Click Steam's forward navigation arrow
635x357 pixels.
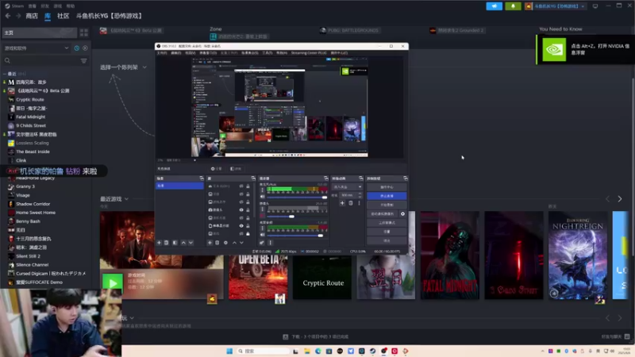click(x=18, y=16)
